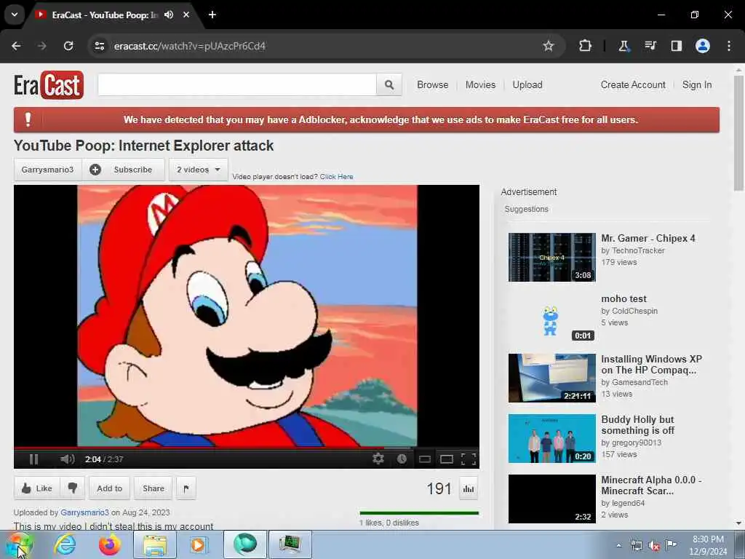This screenshot has width=745, height=559.
Task: Open Buddy Holly but something is off
Action: point(637,425)
